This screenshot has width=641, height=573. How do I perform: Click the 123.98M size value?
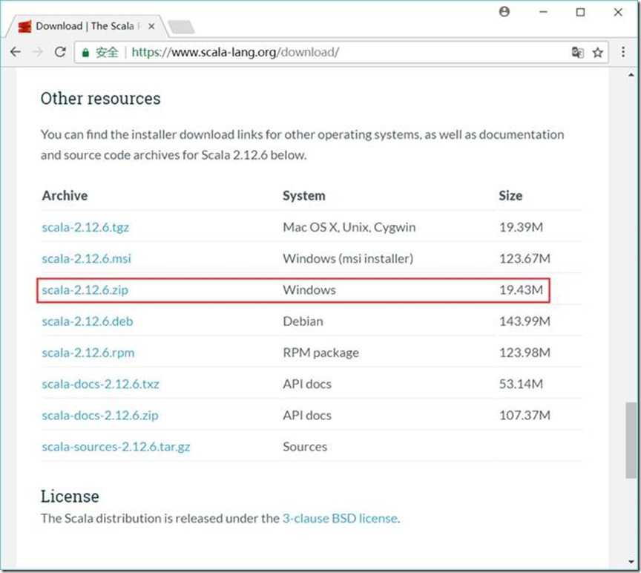(525, 353)
